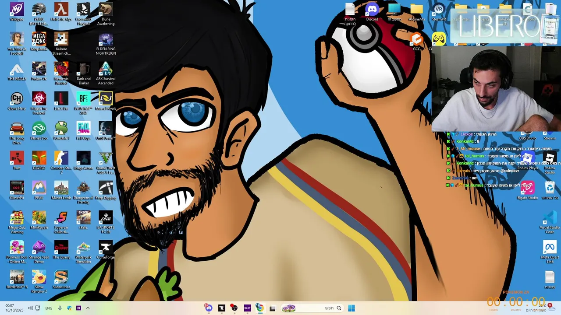Open the PUBG Battlegrounds shortcut
The image size is (561, 315).
(39, 14)
